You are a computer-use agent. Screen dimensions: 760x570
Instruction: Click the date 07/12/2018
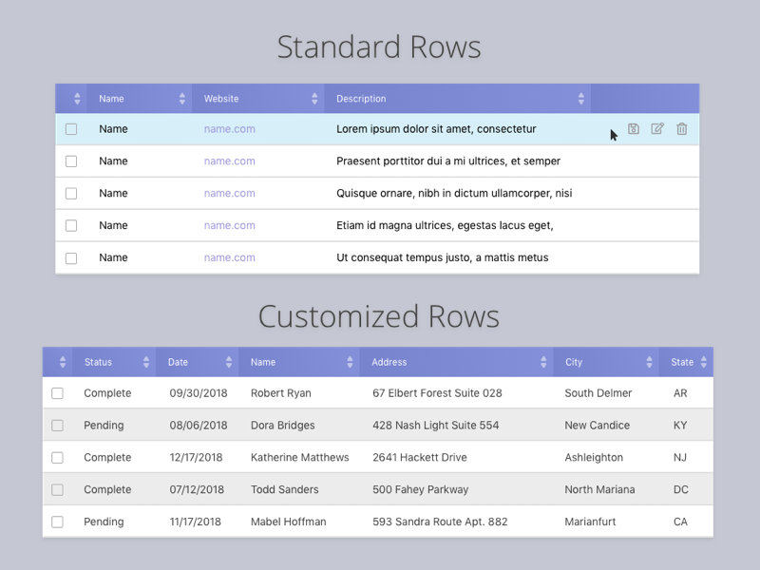(x=197, y=489)
